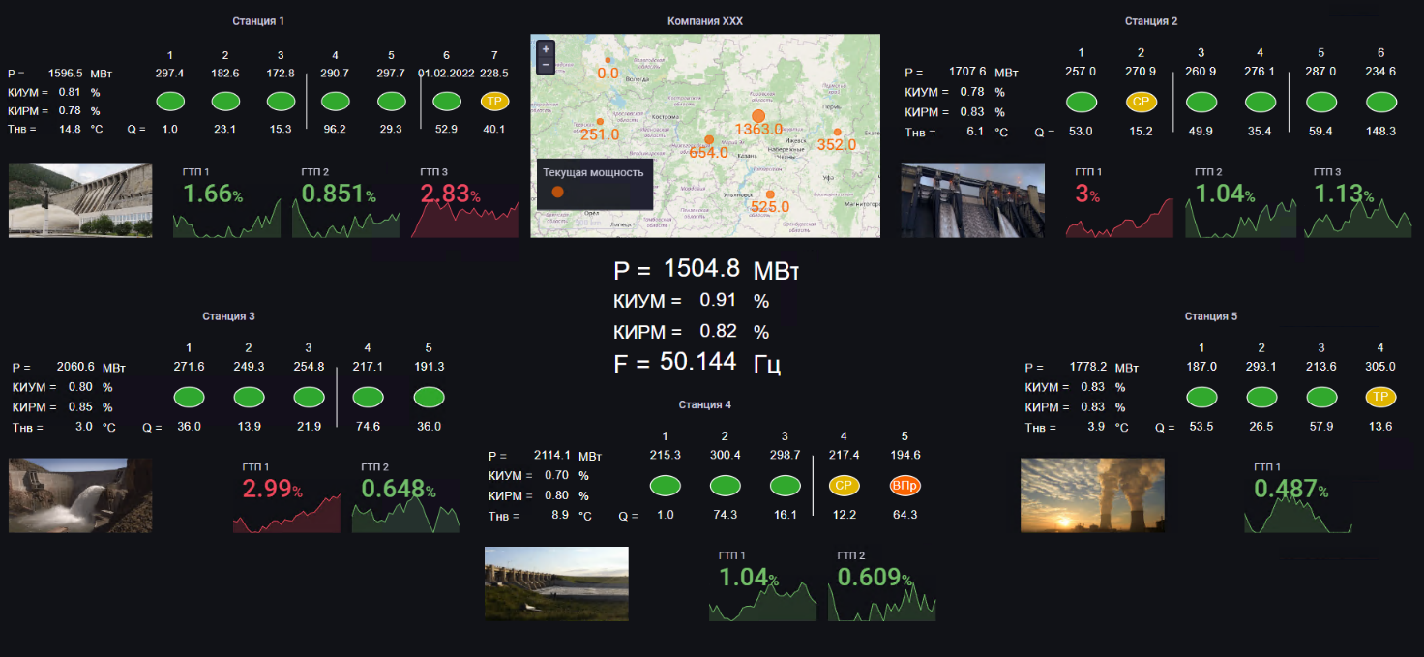Select the 251.0 map marker
Viewport: 1424px width, 657px height.
click(x=600, y=122)
